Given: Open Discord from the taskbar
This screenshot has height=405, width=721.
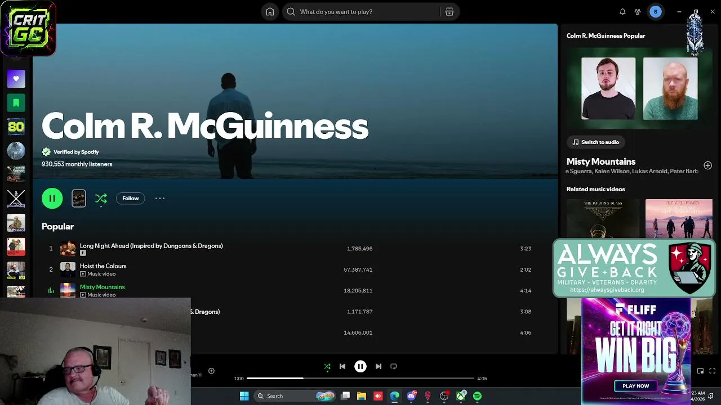Looking at the screenshot, I should (411, 396).
